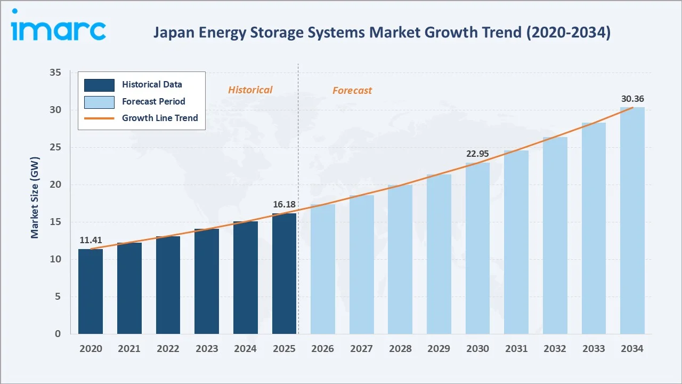Click the 2032 x-axis label

click(x=555, y=349)
